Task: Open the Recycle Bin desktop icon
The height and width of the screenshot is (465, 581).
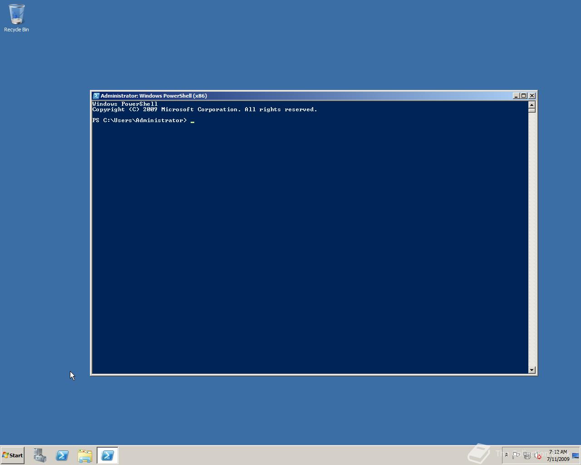Action: click(x=16, y=18)
